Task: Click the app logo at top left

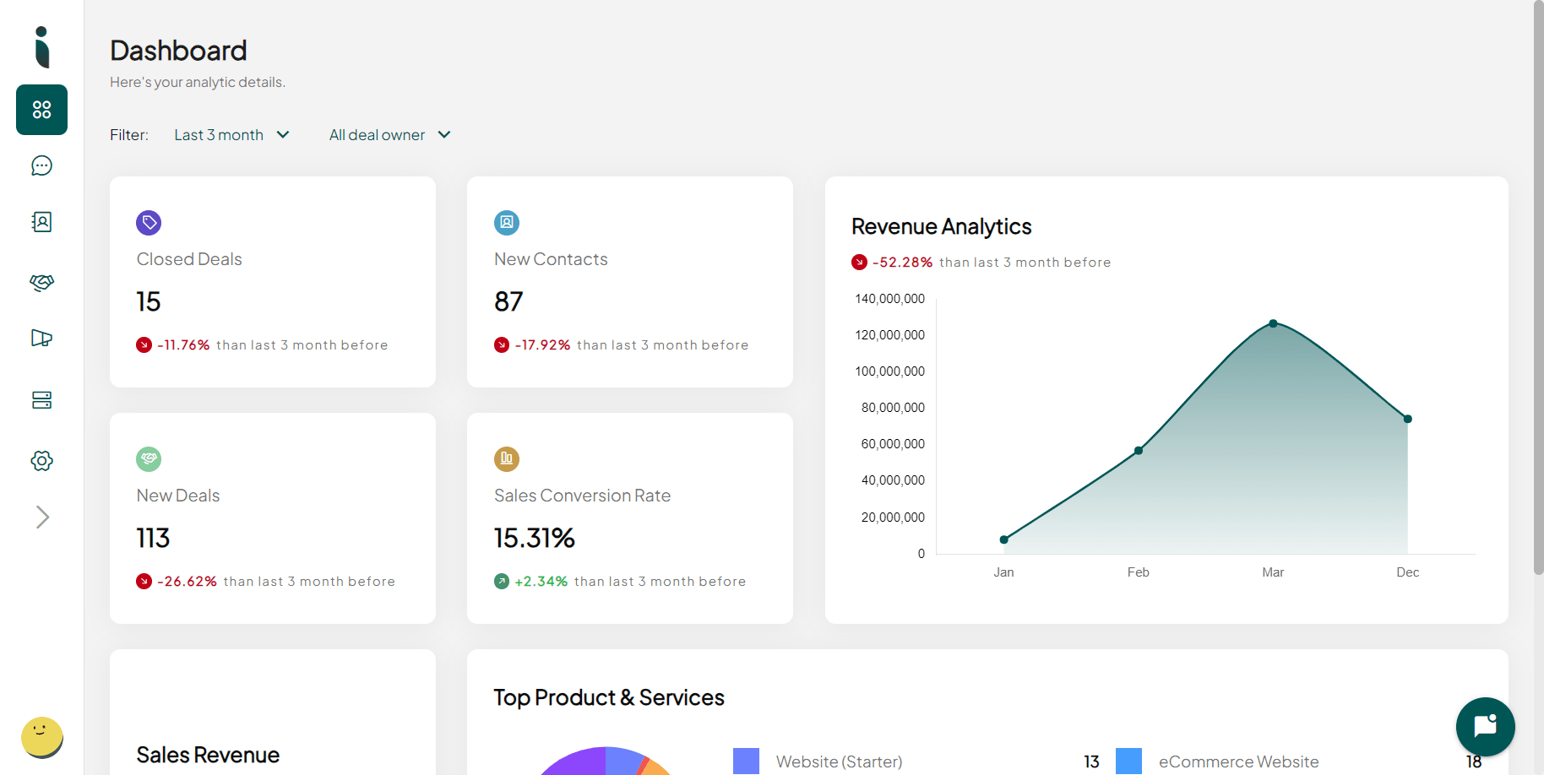Action: [41, 46]
